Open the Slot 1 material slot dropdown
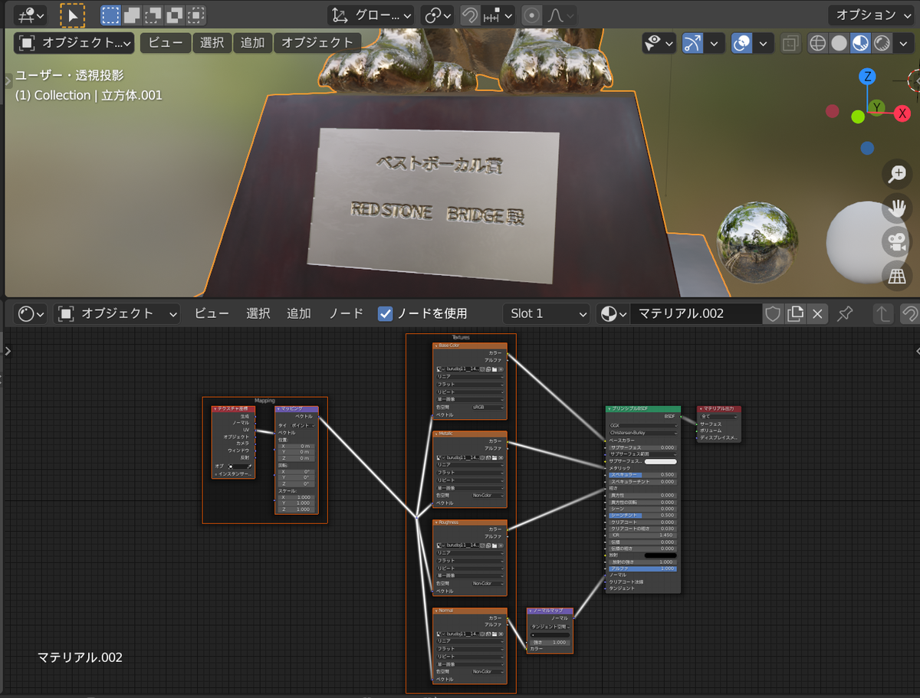Screen dimensions: 920x698 pos(546,313)
